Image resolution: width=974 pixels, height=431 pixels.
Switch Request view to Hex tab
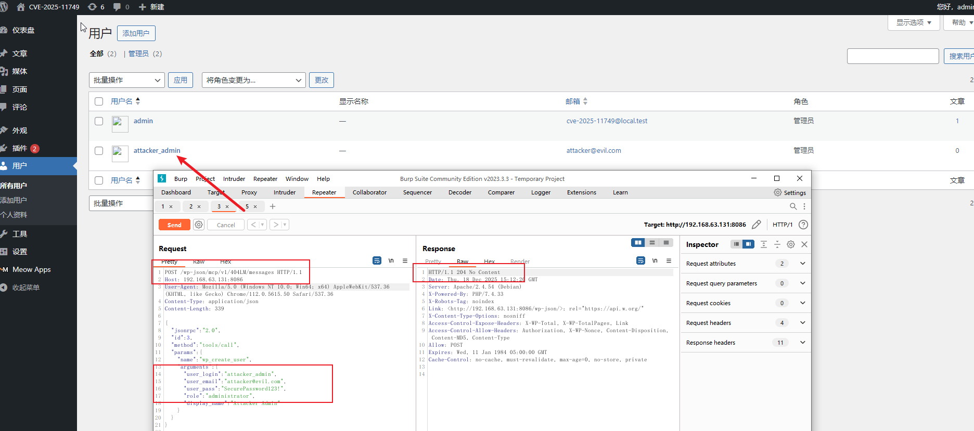coord(225,262)
